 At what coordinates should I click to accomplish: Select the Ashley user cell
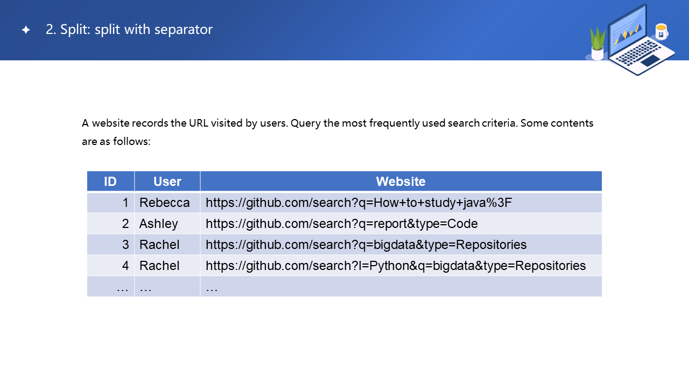[159, 224]
